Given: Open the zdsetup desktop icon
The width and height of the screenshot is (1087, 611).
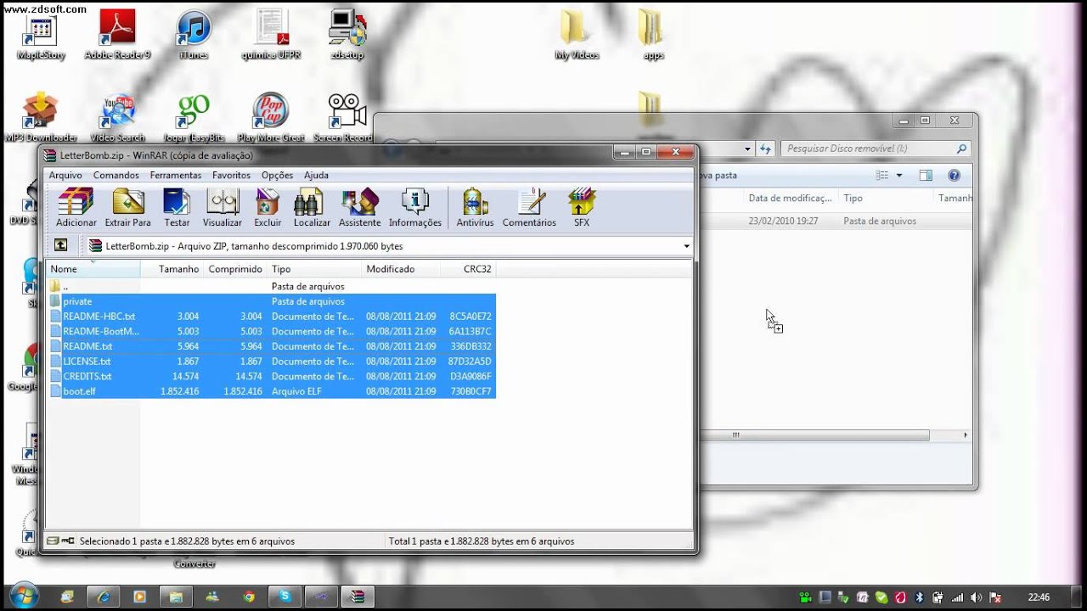Looking at the screenshot, I should (x=346, y=36).
